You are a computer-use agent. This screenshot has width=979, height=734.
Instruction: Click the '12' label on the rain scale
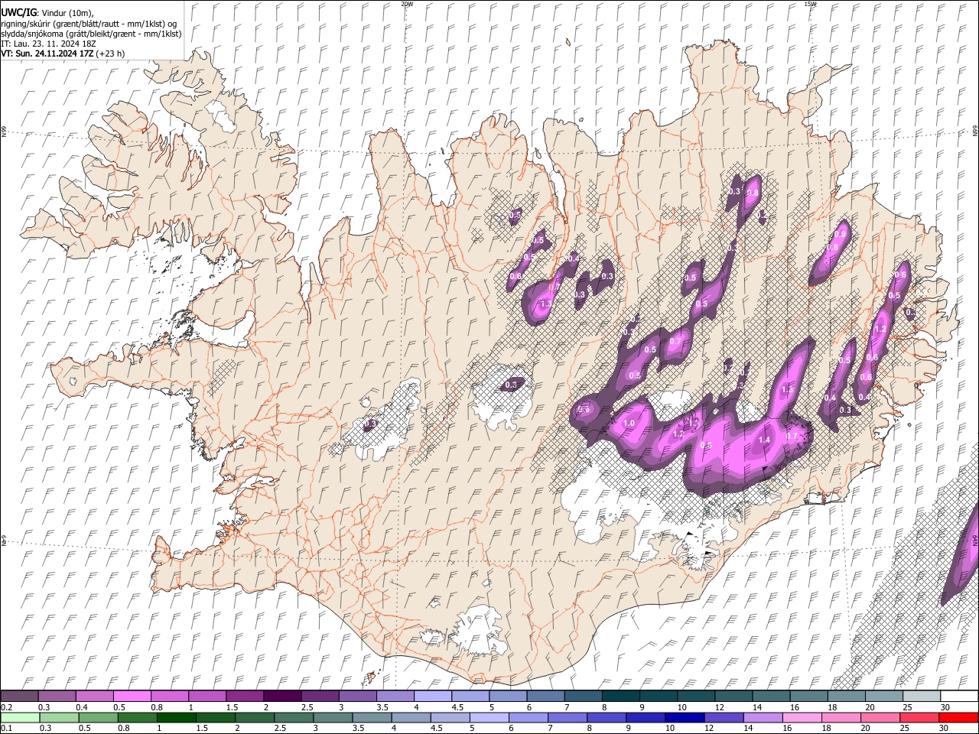pyautogui.click(x=710, y=729)
